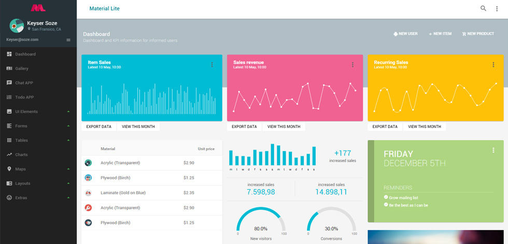This screenshot has width=508, height=244.
Task: Click the 14.898,11 increased sales value
Action: tap(331, 192)
